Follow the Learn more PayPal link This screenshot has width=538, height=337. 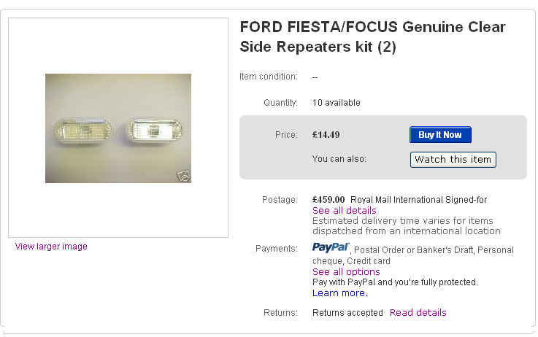click(339, 293)
